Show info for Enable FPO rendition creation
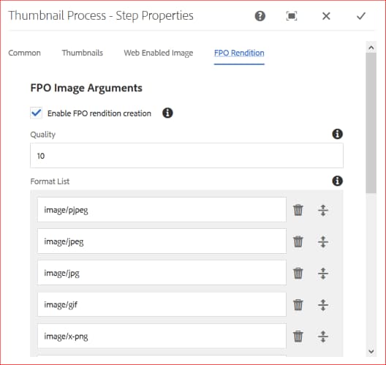 tap(167, 113)
